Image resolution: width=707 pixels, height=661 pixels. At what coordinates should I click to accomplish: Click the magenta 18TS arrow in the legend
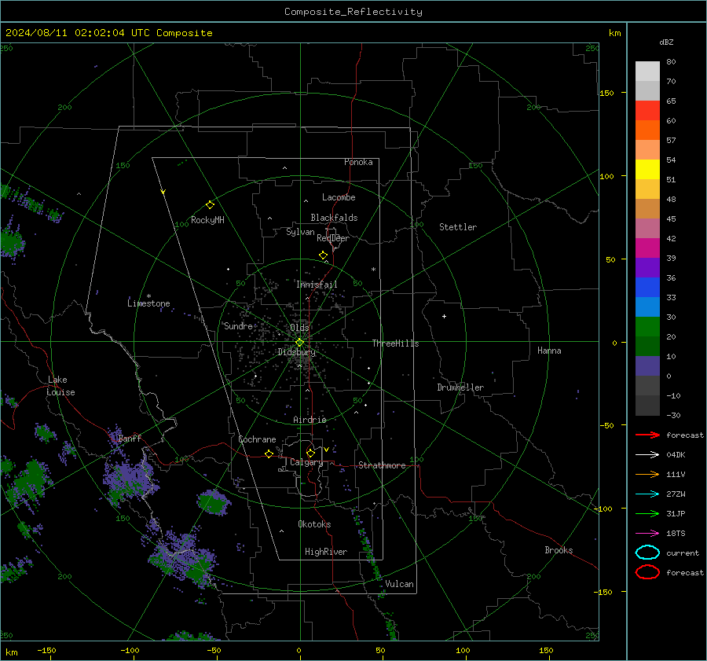coord(647,534)
